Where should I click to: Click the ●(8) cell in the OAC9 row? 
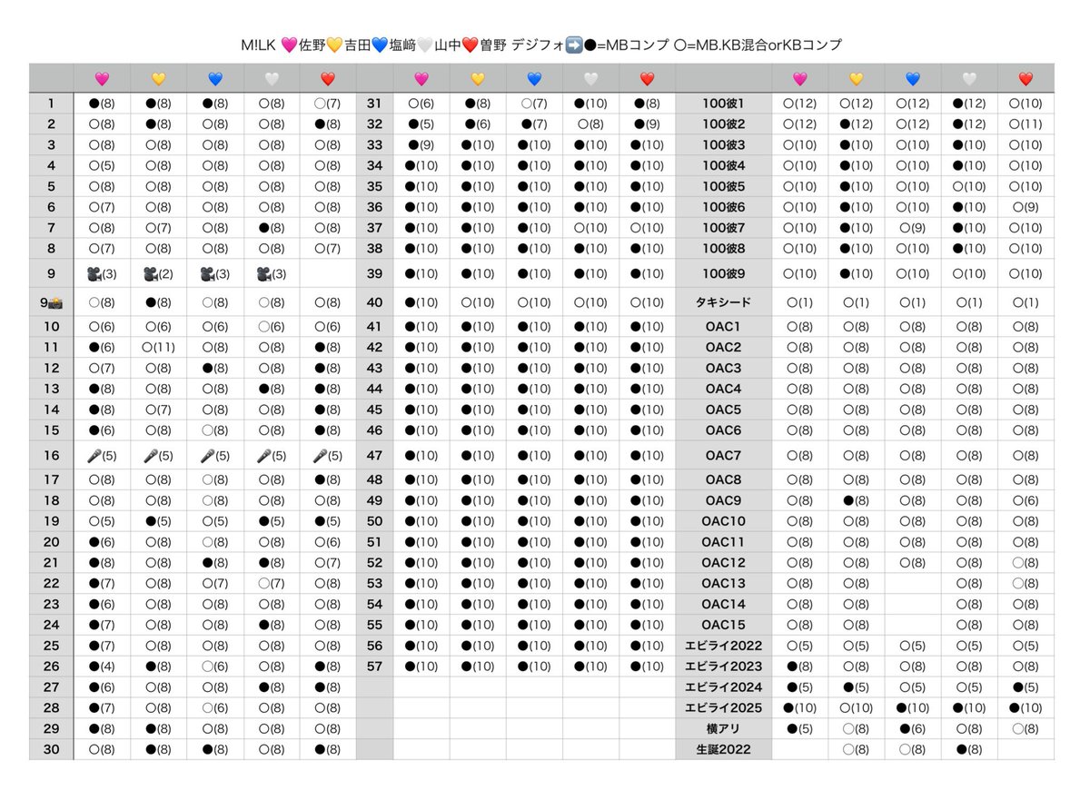tap(857, 499)
